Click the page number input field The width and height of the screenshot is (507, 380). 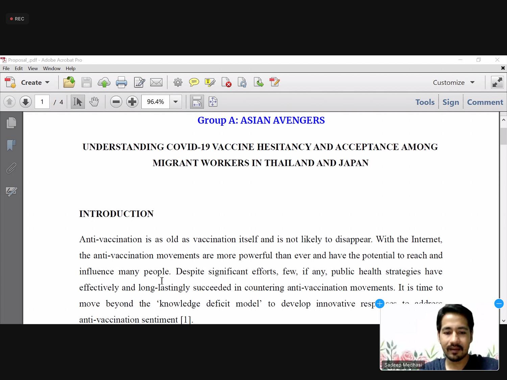(x=42, y=102)
